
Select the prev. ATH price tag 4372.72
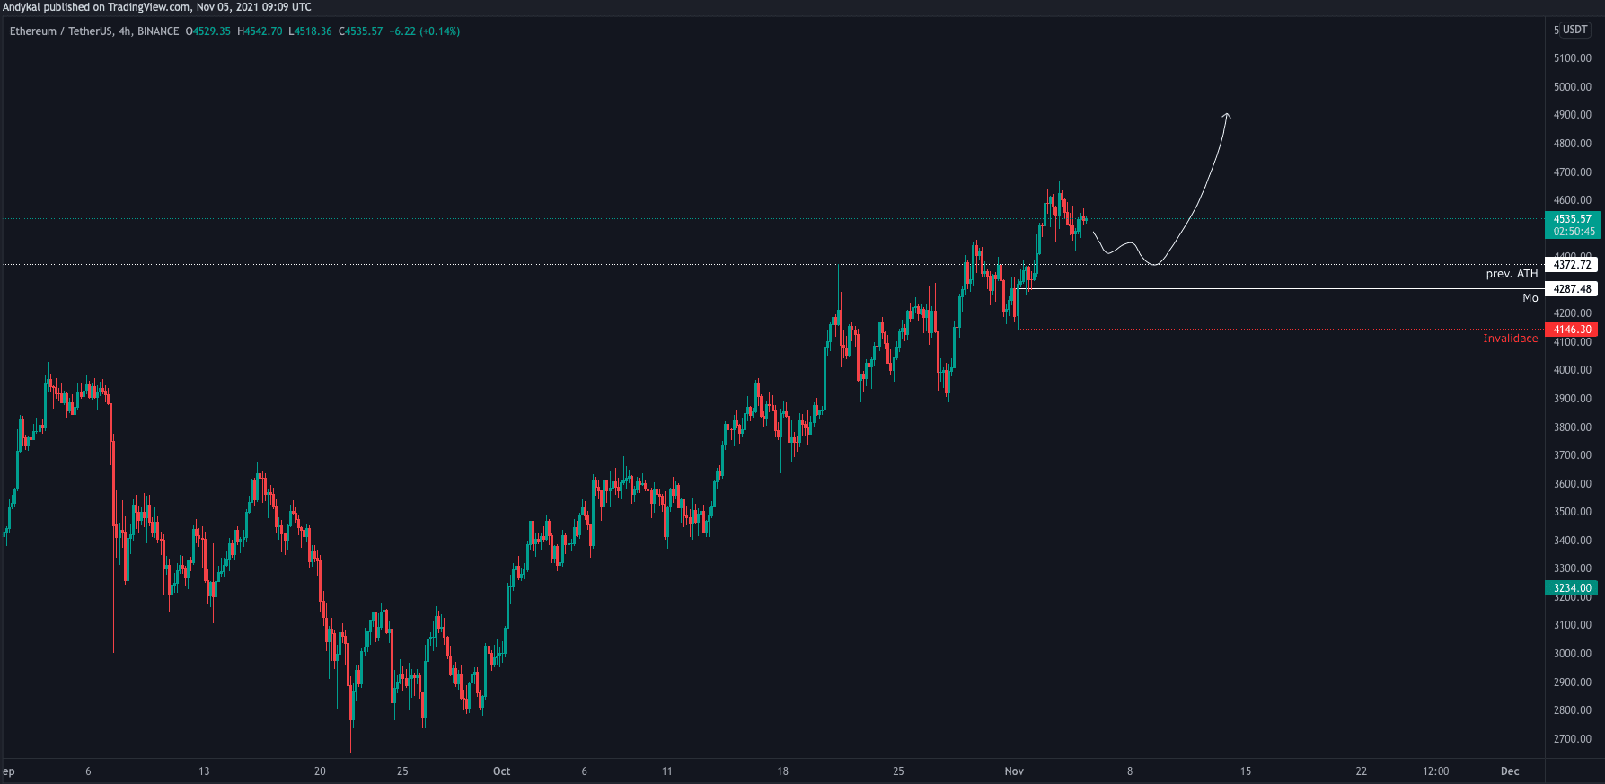click(1571, 265)
